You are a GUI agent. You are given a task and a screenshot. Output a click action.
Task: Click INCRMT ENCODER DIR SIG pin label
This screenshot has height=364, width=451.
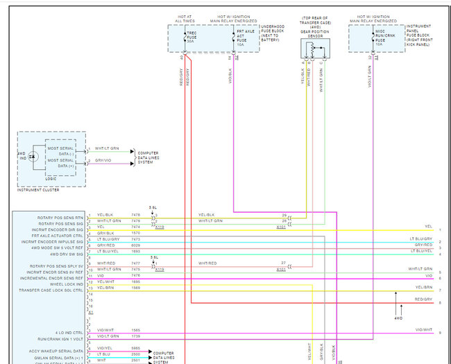click(57, 230)
